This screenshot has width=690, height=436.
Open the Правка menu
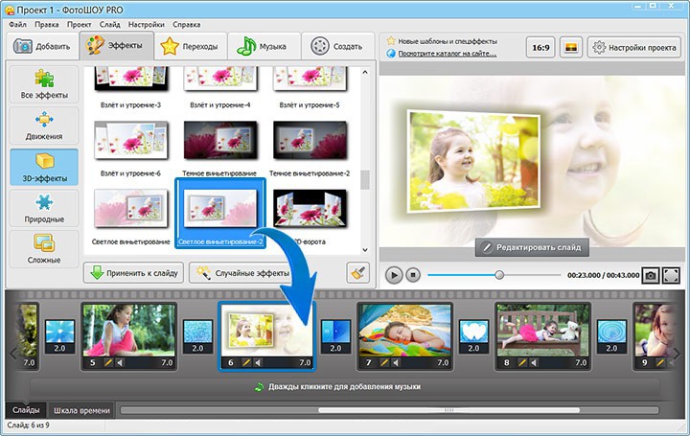[47, 25]
